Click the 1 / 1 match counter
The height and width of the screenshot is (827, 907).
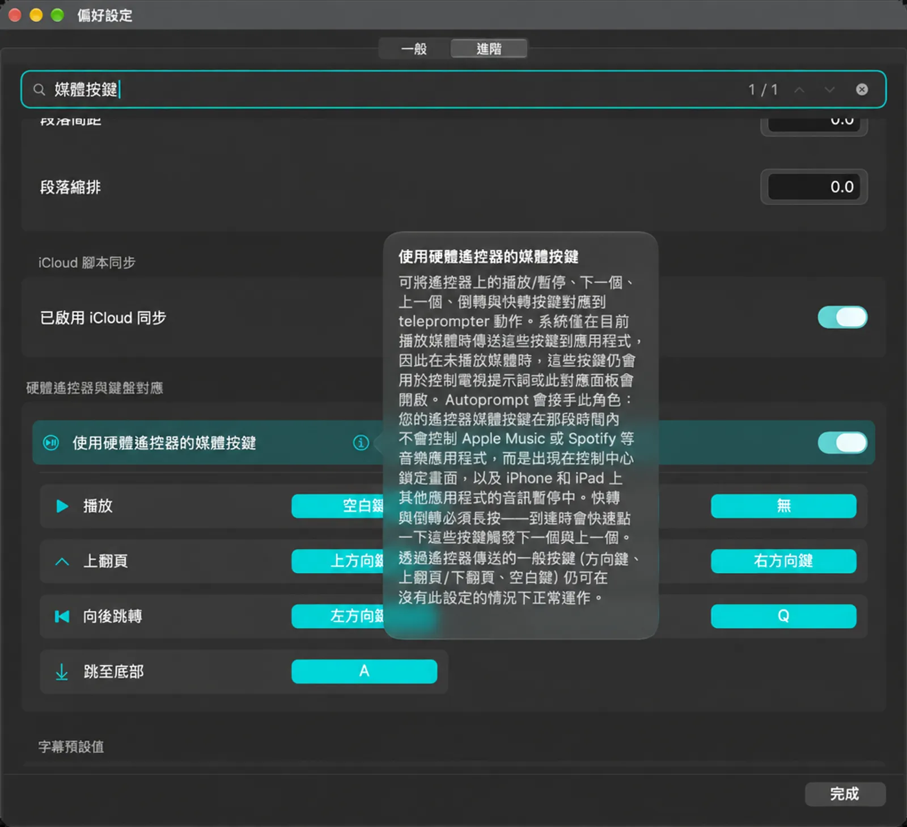coord(763,89)
